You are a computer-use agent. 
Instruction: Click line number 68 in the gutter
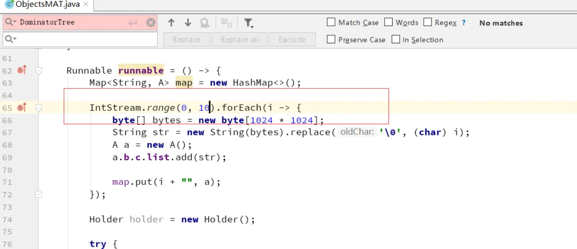pyautogui.click(x=7, y=145)
